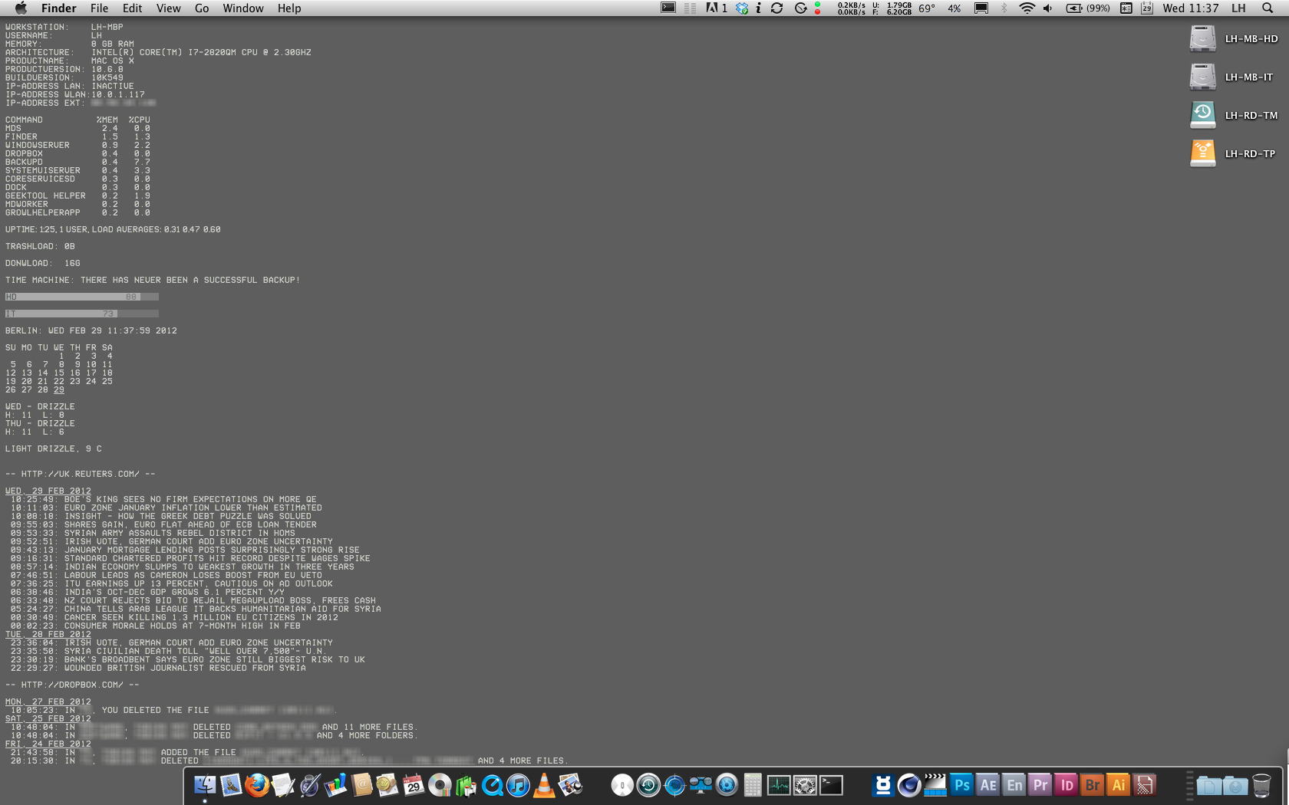This screenshot has height=805, width=1289.
Task: Click the uptime load averages line
Action: click(x=113, y=229)
